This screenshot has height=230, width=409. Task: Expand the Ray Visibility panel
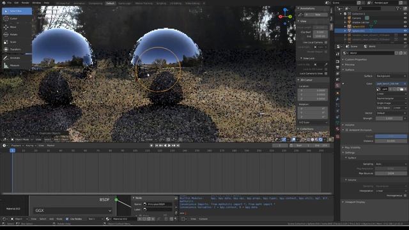coord(352,148)
